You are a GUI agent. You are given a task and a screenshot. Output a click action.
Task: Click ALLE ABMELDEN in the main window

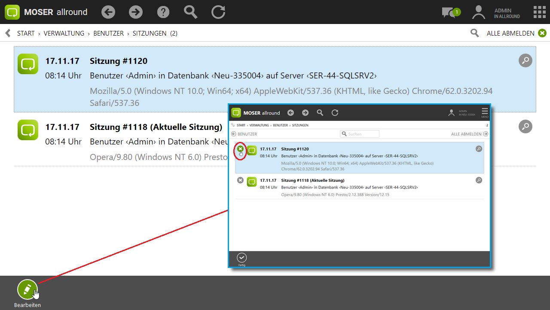click(x=510, y=33)
